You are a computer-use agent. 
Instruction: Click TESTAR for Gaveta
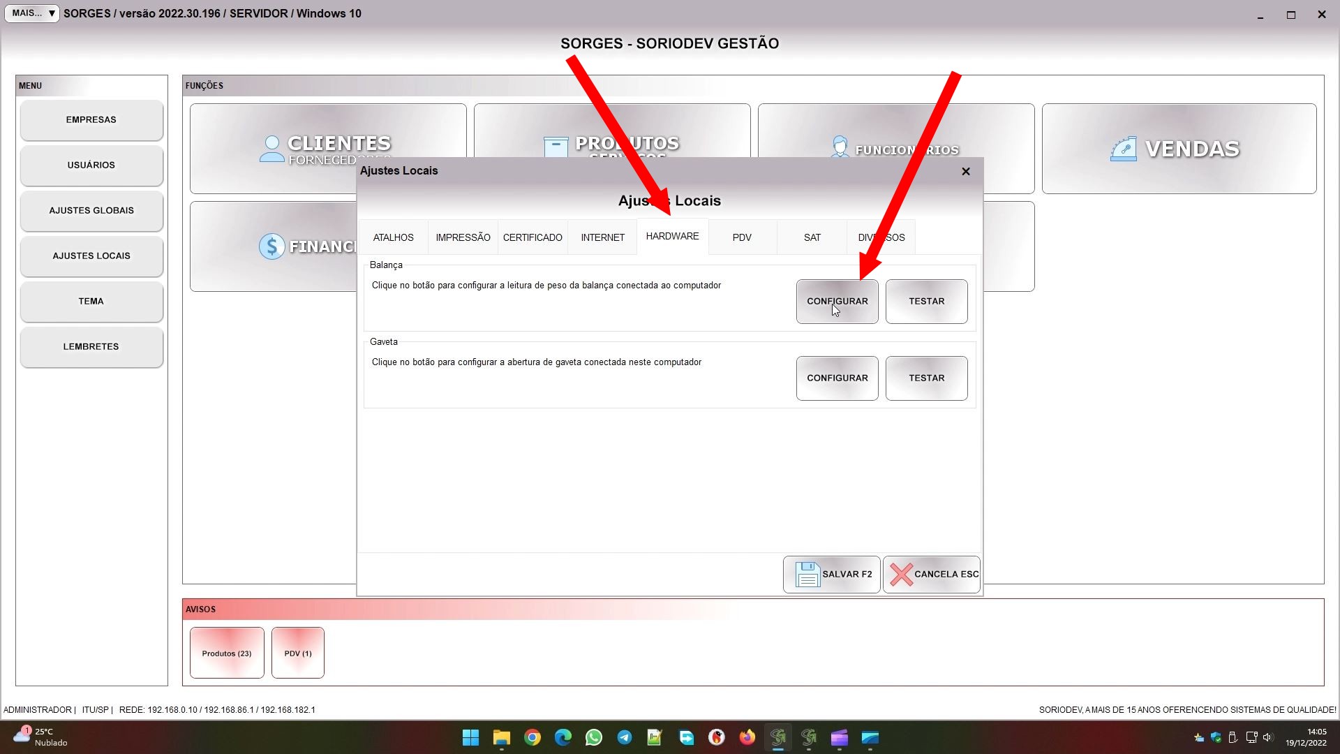(x=926, y=378)
